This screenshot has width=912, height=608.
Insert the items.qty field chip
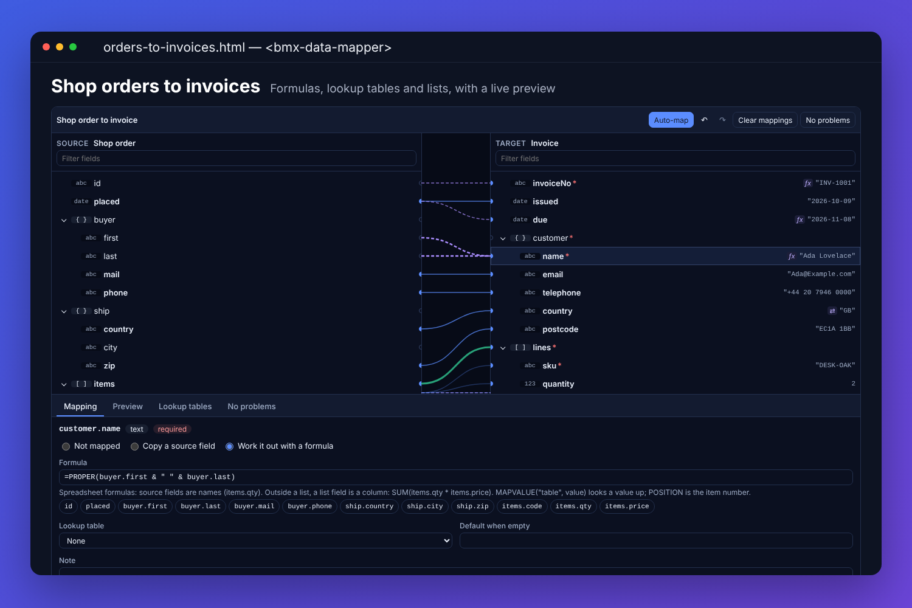click(573, 506)
